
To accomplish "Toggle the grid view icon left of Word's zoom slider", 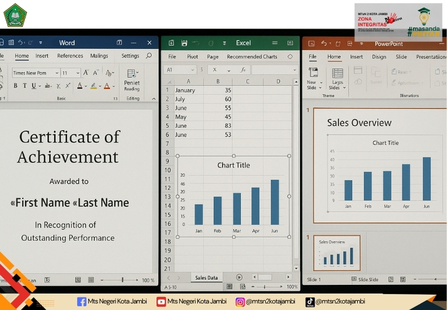I will tap(78, 280).
